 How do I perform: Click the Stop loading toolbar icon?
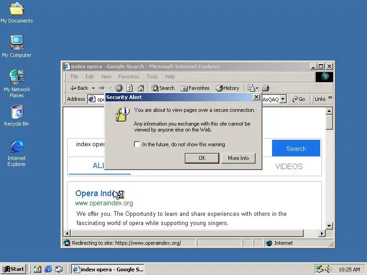(119, 88)
